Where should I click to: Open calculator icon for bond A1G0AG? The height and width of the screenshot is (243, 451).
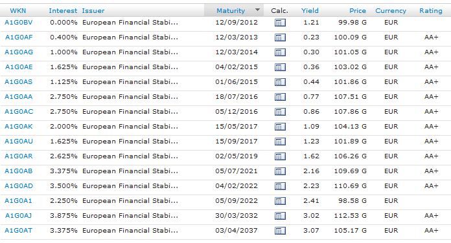tap(280, 52)
